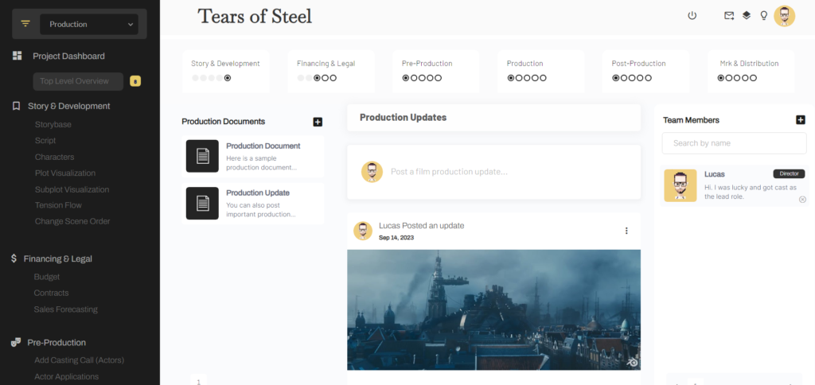
Task: Select Story & Development stage card
Action: tap(225, 72)
